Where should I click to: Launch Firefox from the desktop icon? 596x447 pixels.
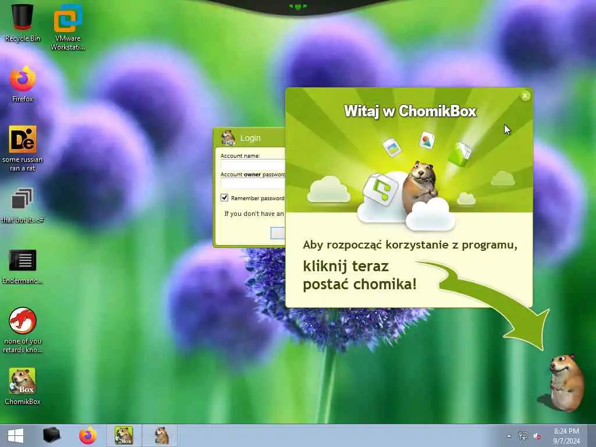[23, 84]
